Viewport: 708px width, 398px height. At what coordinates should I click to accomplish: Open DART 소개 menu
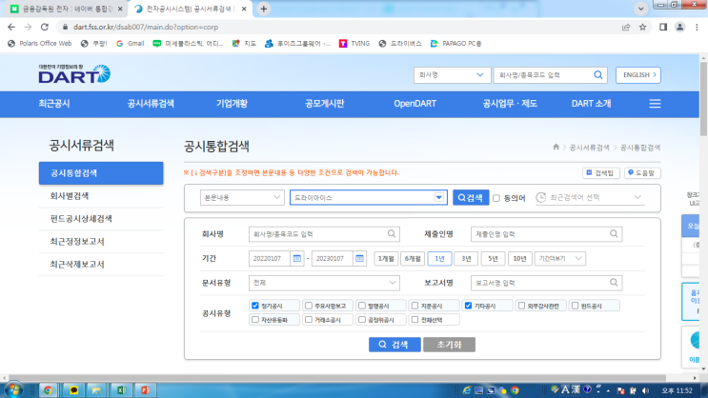coord(591,104)
